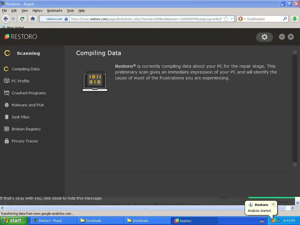Click the search magnifier icon
Screen dimensions: 300x225
click(285, 19)
